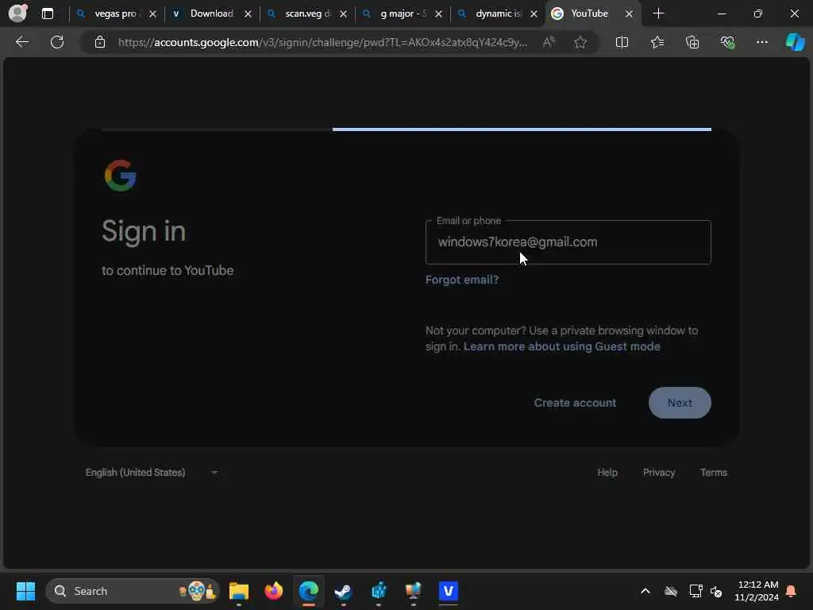Close the dynamic is tab
This screenshot has width=813, height=610.
[x=534, y=14]
